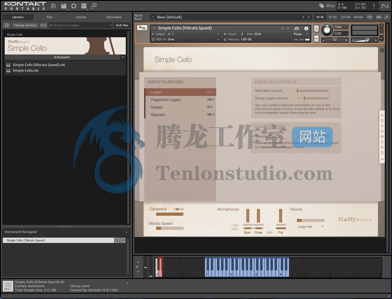
Task: Solo Simple Cello in Instrument Navigator
Action: pos(117,240)
